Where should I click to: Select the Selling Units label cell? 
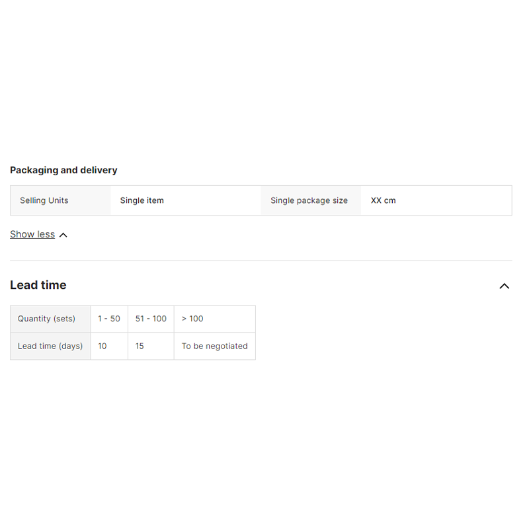coord(60,200)
